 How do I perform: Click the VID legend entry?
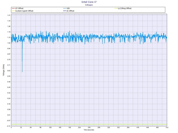coord(66,8)
